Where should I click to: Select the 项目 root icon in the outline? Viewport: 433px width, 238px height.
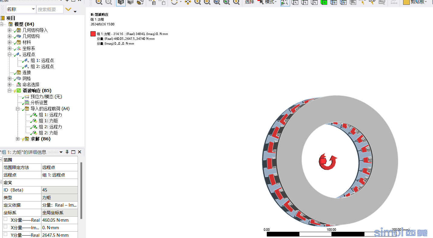point(2,18)
